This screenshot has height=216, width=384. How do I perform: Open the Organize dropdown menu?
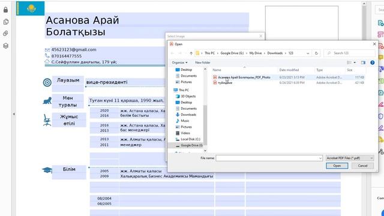[x=179, y=62]
